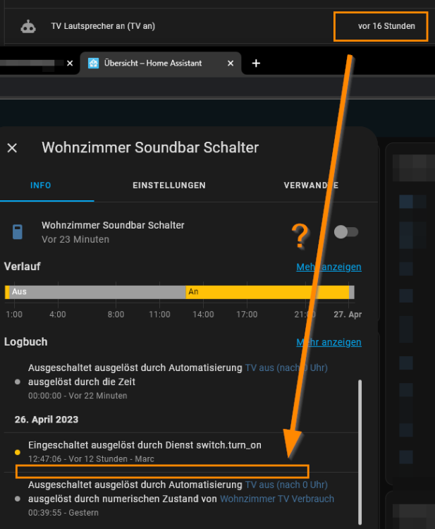Screen dimensions: 435x529
Task: Open 'TV aus (nach 0 Uhr)' link in 00:39:55 entry
Action: coord(286,485)
